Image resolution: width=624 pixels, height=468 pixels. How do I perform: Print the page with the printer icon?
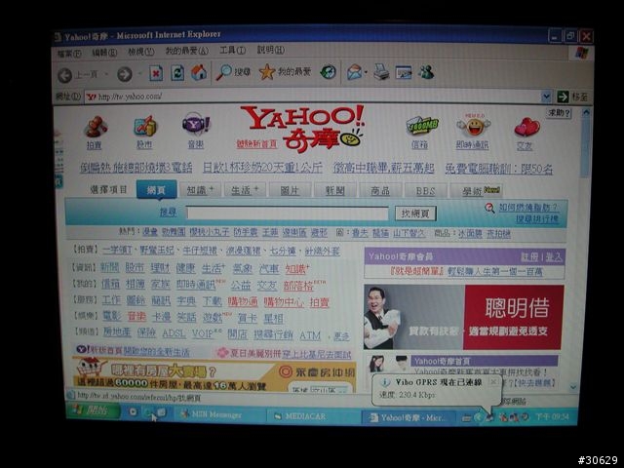pos(381,72)
